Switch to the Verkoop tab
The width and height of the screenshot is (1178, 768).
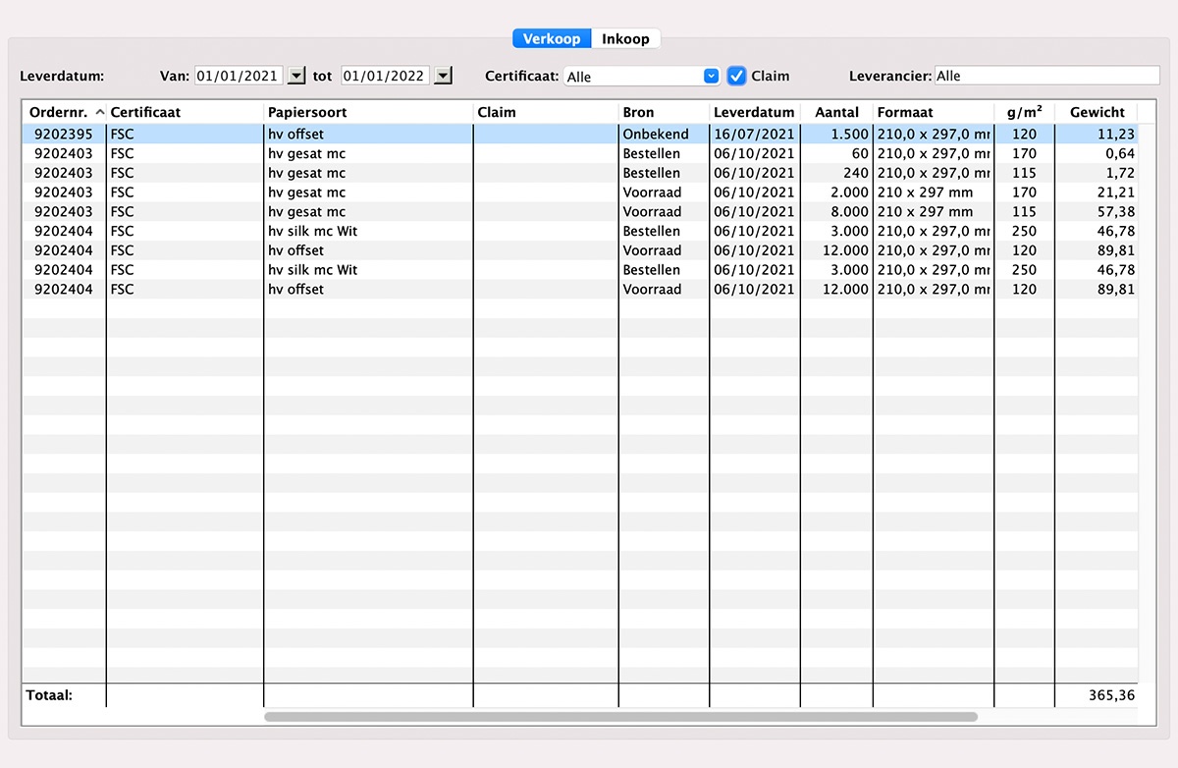click(x=552, y=39)
